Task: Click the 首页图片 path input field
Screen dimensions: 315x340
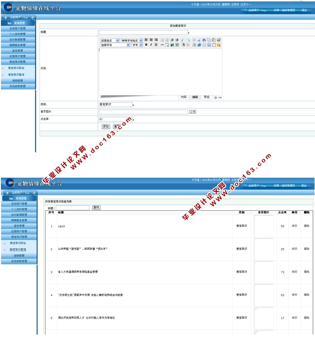Action: (x=143, y=112)
